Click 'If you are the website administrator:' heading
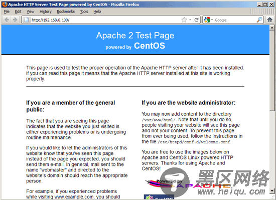This screenshot has height=200, width=276. pos(189,103)
